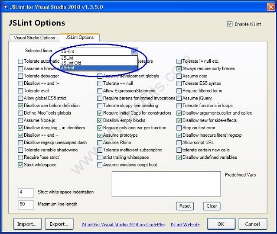Image resolution: width=277 pixels, height=234 pixels.
Task: Click the Import... button
Action: pyautogui.click(x=27, y=224)
